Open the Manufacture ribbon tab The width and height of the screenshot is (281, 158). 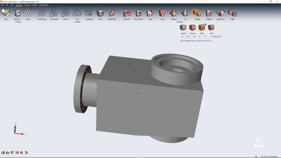tap(44, 5)
